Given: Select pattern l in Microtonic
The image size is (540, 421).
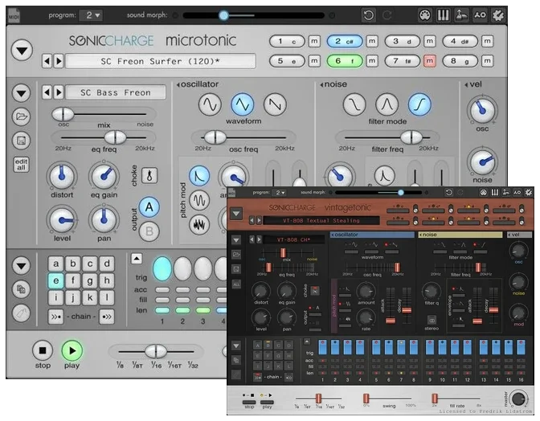Looking at the screenshot, I should [x=107, y=297].
